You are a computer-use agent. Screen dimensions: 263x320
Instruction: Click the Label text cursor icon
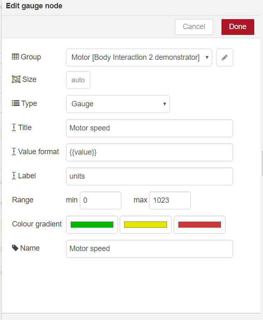(x=14, y=176)
